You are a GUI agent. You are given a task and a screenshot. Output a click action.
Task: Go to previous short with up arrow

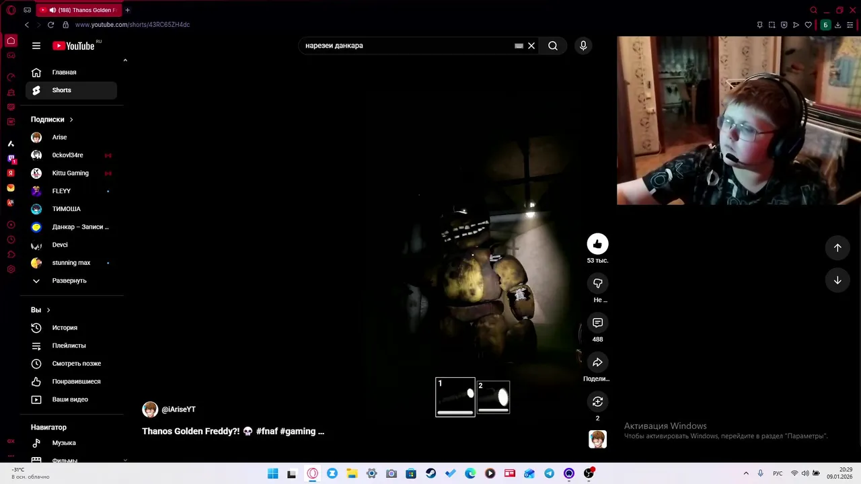(x=837, y=247)
